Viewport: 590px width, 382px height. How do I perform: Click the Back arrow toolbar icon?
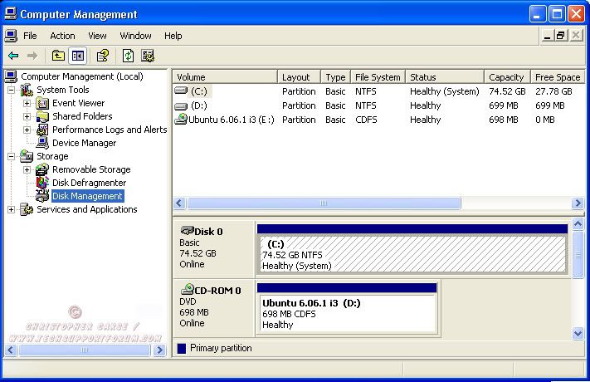[13, 56]
